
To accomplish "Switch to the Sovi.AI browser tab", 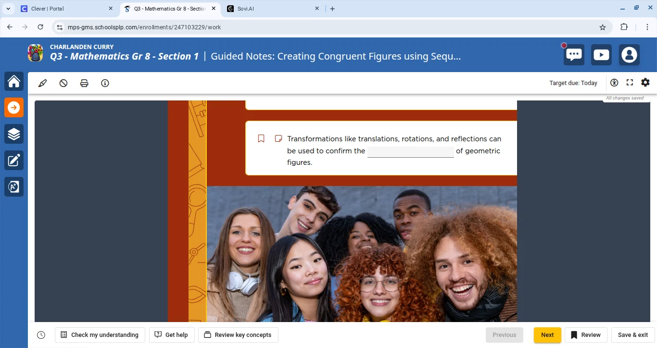I will click(269, 9).
